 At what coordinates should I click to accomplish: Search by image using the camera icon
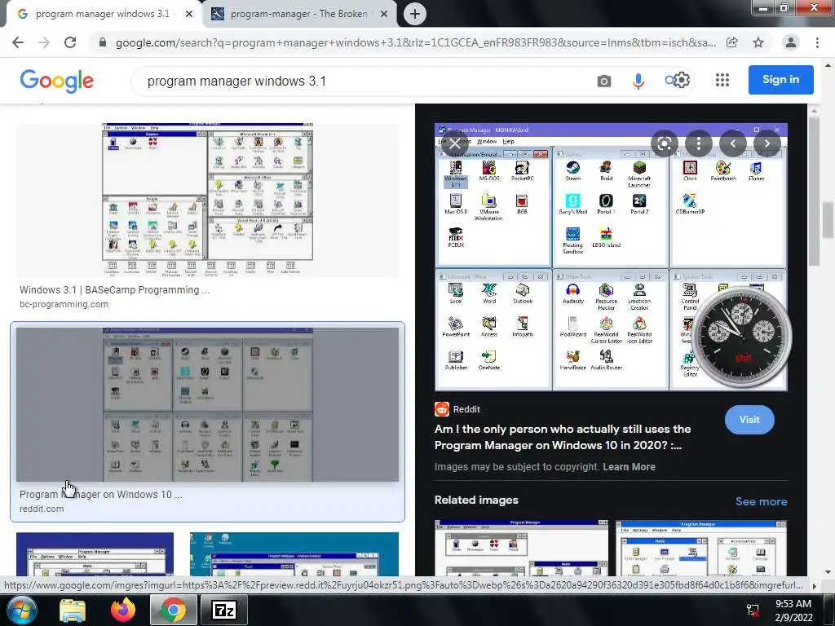click(604, 81)
